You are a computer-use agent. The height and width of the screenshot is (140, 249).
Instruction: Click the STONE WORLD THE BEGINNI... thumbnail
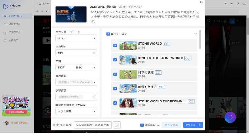(x=128, y=103)
